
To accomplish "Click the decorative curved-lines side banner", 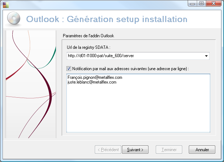I will (30, 84).
